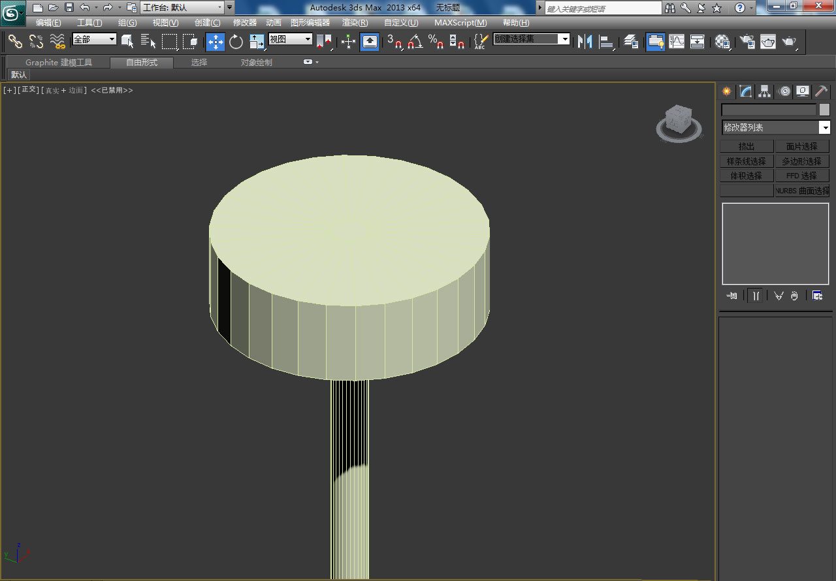836x581 pixels.
Task: Open the Curve Editor
Action: point(677,42)
